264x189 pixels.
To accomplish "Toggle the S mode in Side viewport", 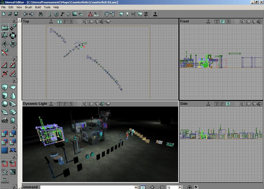I will point(228,104).
